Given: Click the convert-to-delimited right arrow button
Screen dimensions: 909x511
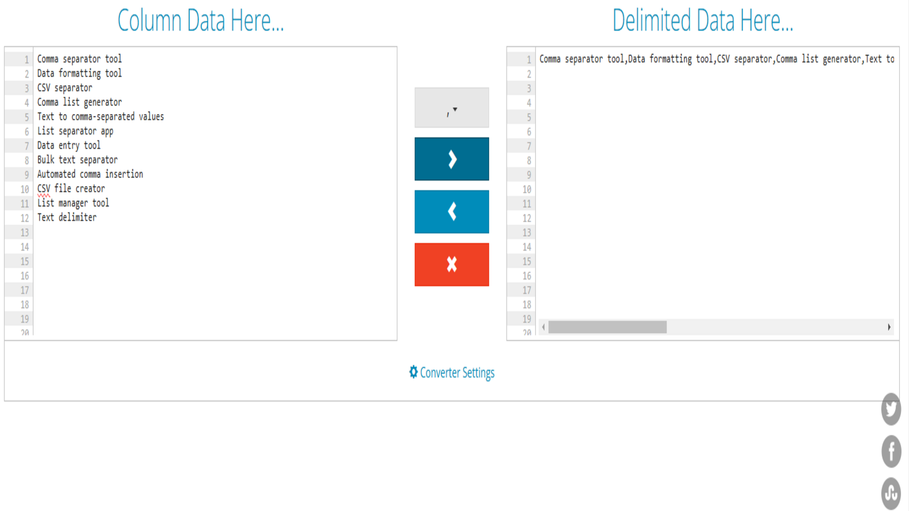Looking at the screenshot, I should (x=452, y=159).
